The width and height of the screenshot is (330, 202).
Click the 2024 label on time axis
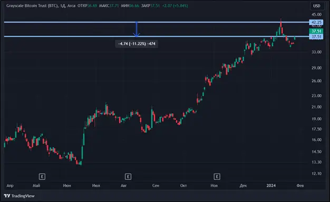(x=271, y=186)
